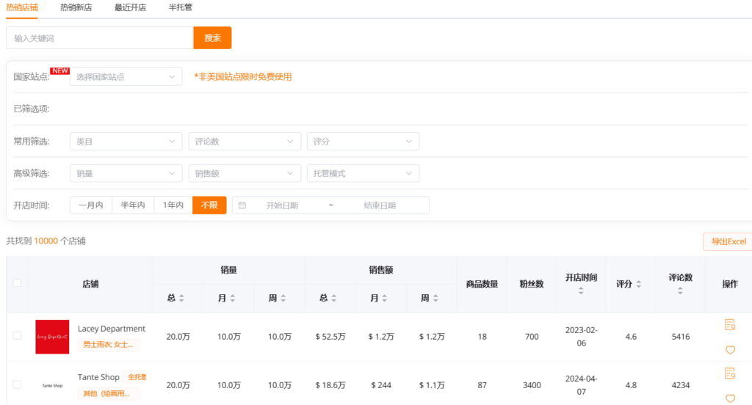Select 半年内 opening time option
The height and width of the screenshot is (405, 752).
point(133,205)
